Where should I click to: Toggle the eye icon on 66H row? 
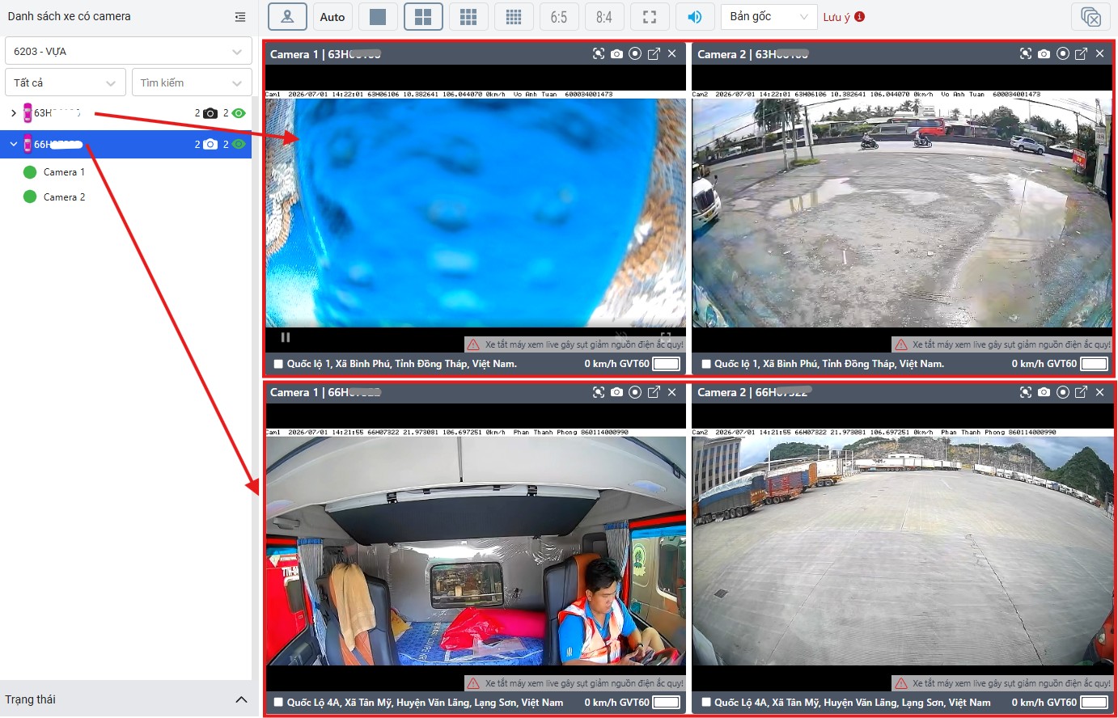[239, 145]
